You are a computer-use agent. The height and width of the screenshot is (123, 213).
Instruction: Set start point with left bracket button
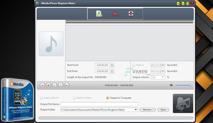coord(55,85)
